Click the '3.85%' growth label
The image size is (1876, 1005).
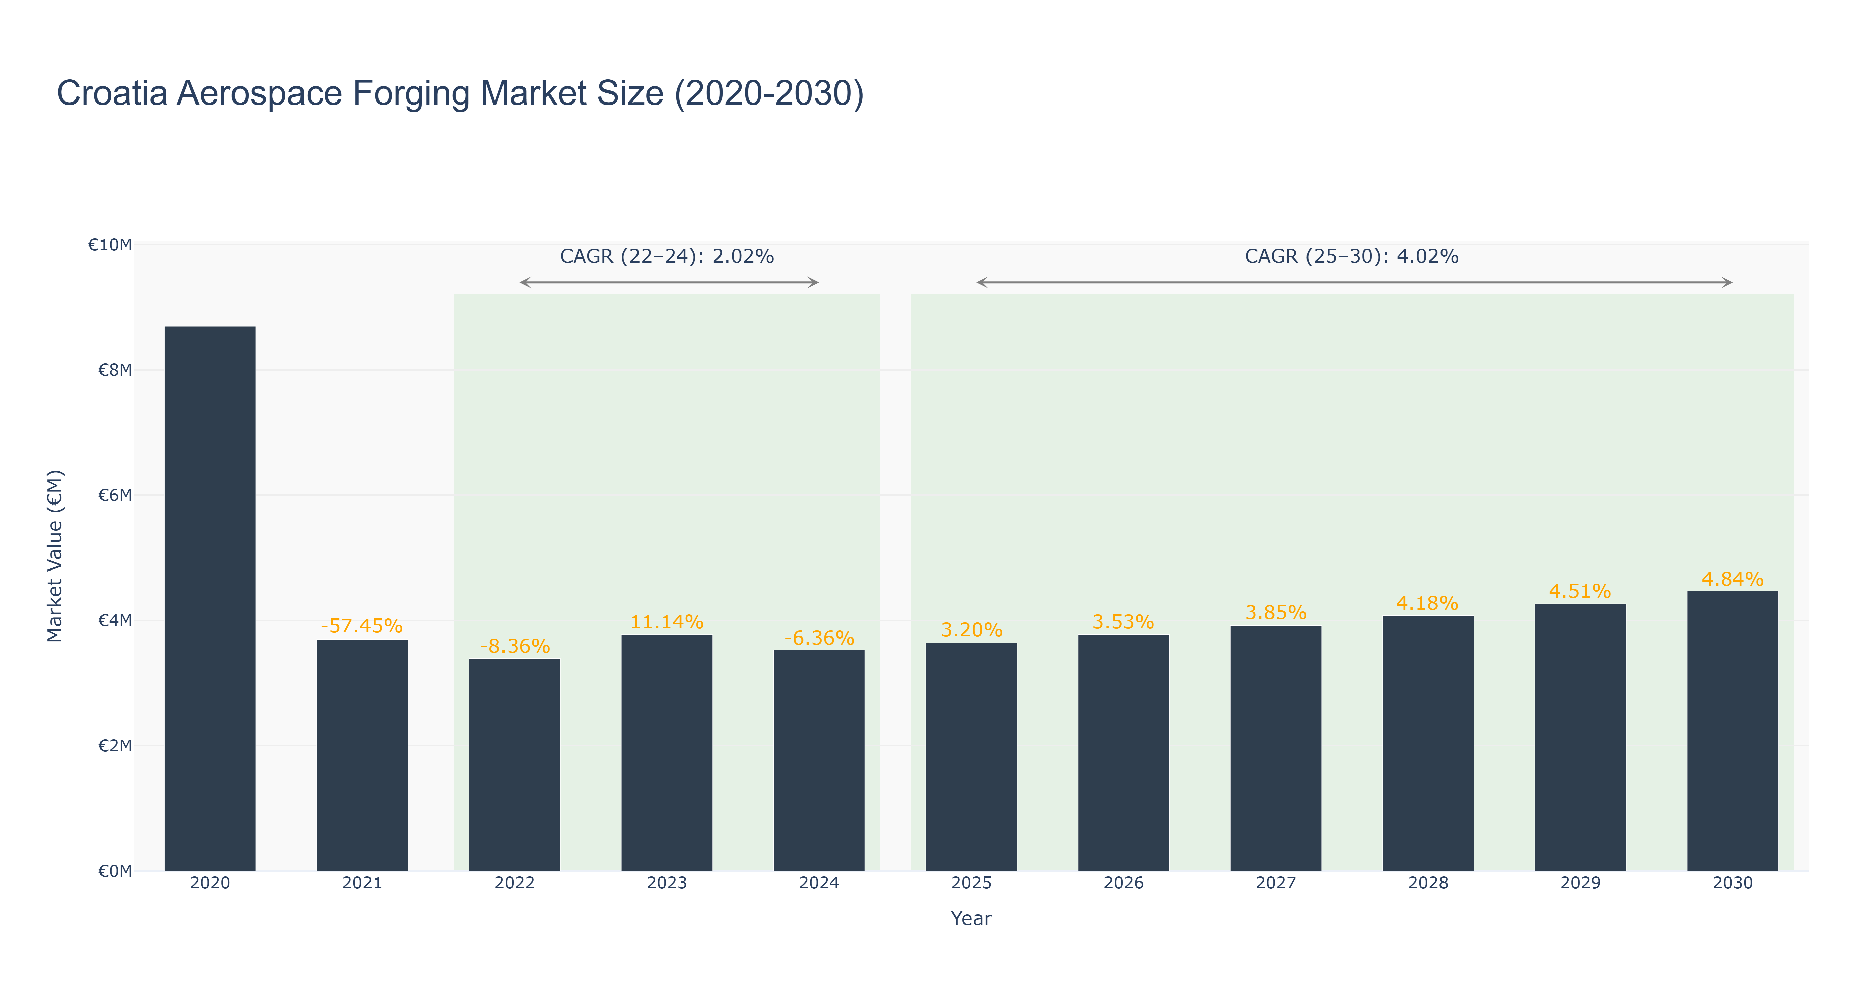point(1276,612)
